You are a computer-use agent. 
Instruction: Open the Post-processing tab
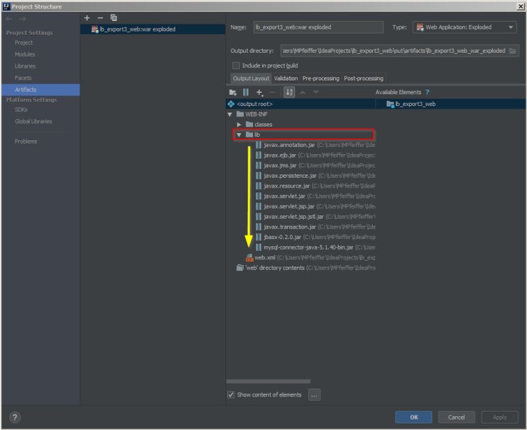click(364, 78)
